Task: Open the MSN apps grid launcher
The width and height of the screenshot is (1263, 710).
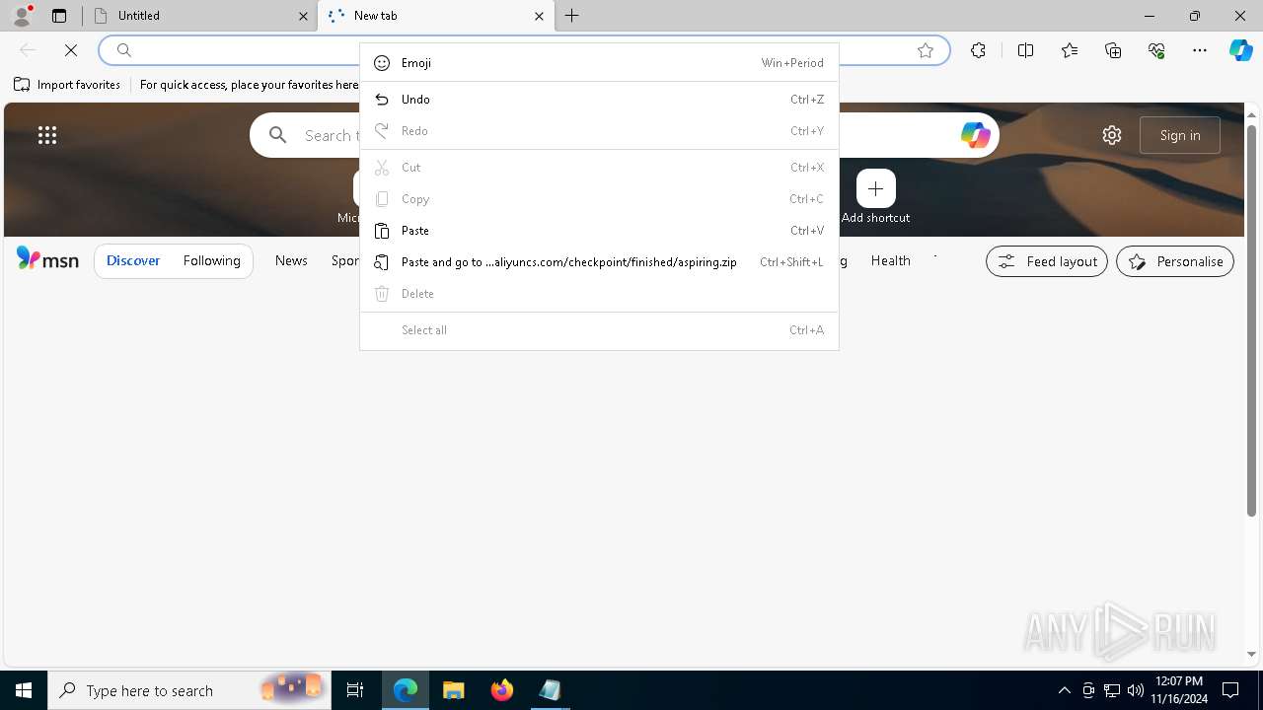Action: [47, 135]
